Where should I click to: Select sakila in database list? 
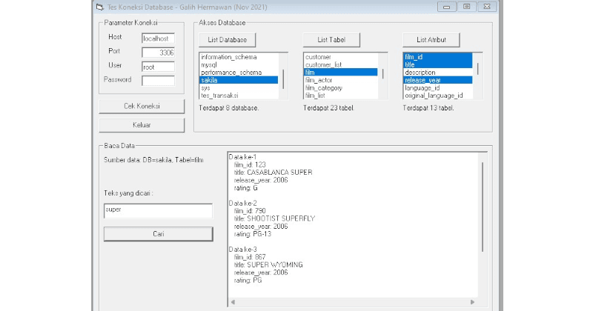239,80
